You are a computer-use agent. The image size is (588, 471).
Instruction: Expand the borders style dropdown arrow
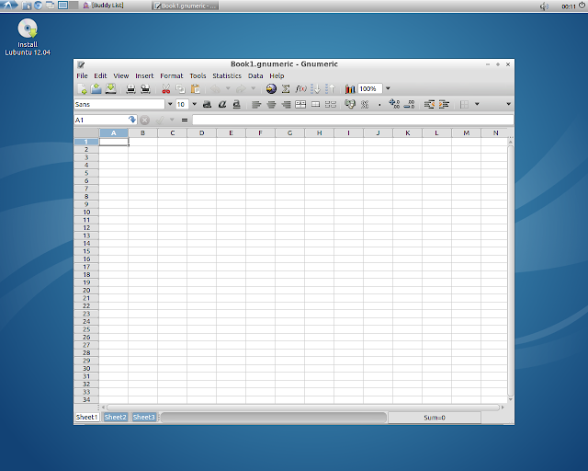(477, 104)
